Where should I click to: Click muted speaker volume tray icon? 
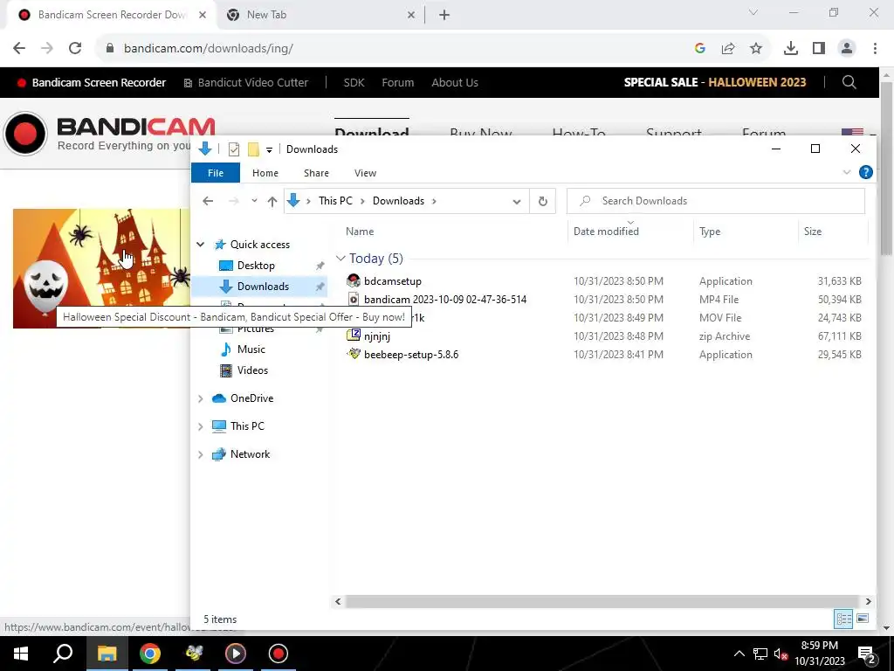point(781,654)
